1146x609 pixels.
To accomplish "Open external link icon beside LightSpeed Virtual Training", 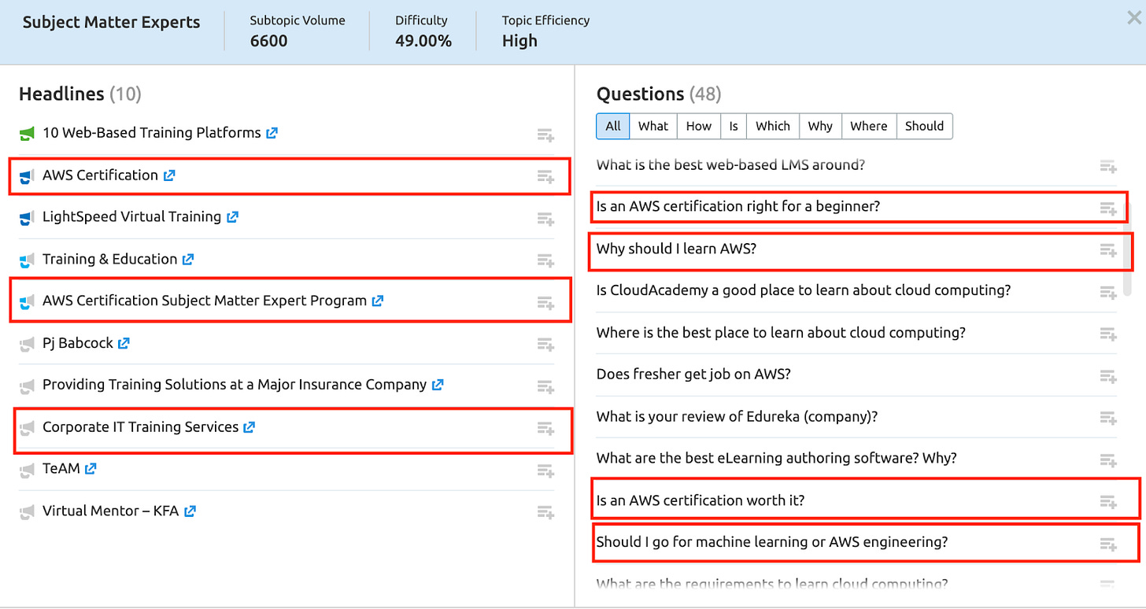I will coord(232,217).
